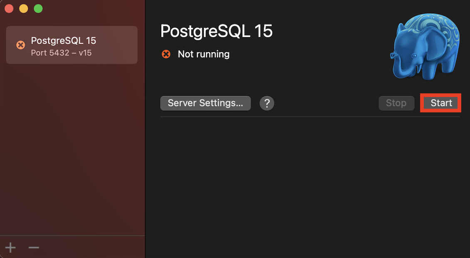Click the 'Not running' status text
Viewport: 470px width, 258px height.
pyautogui.click(x=203, y=54)
